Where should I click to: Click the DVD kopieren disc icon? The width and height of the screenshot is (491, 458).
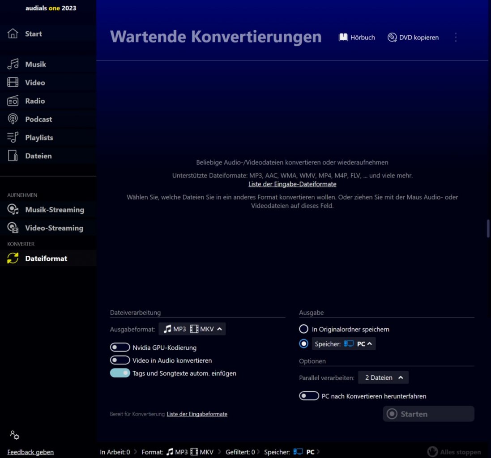click(392, 37)
